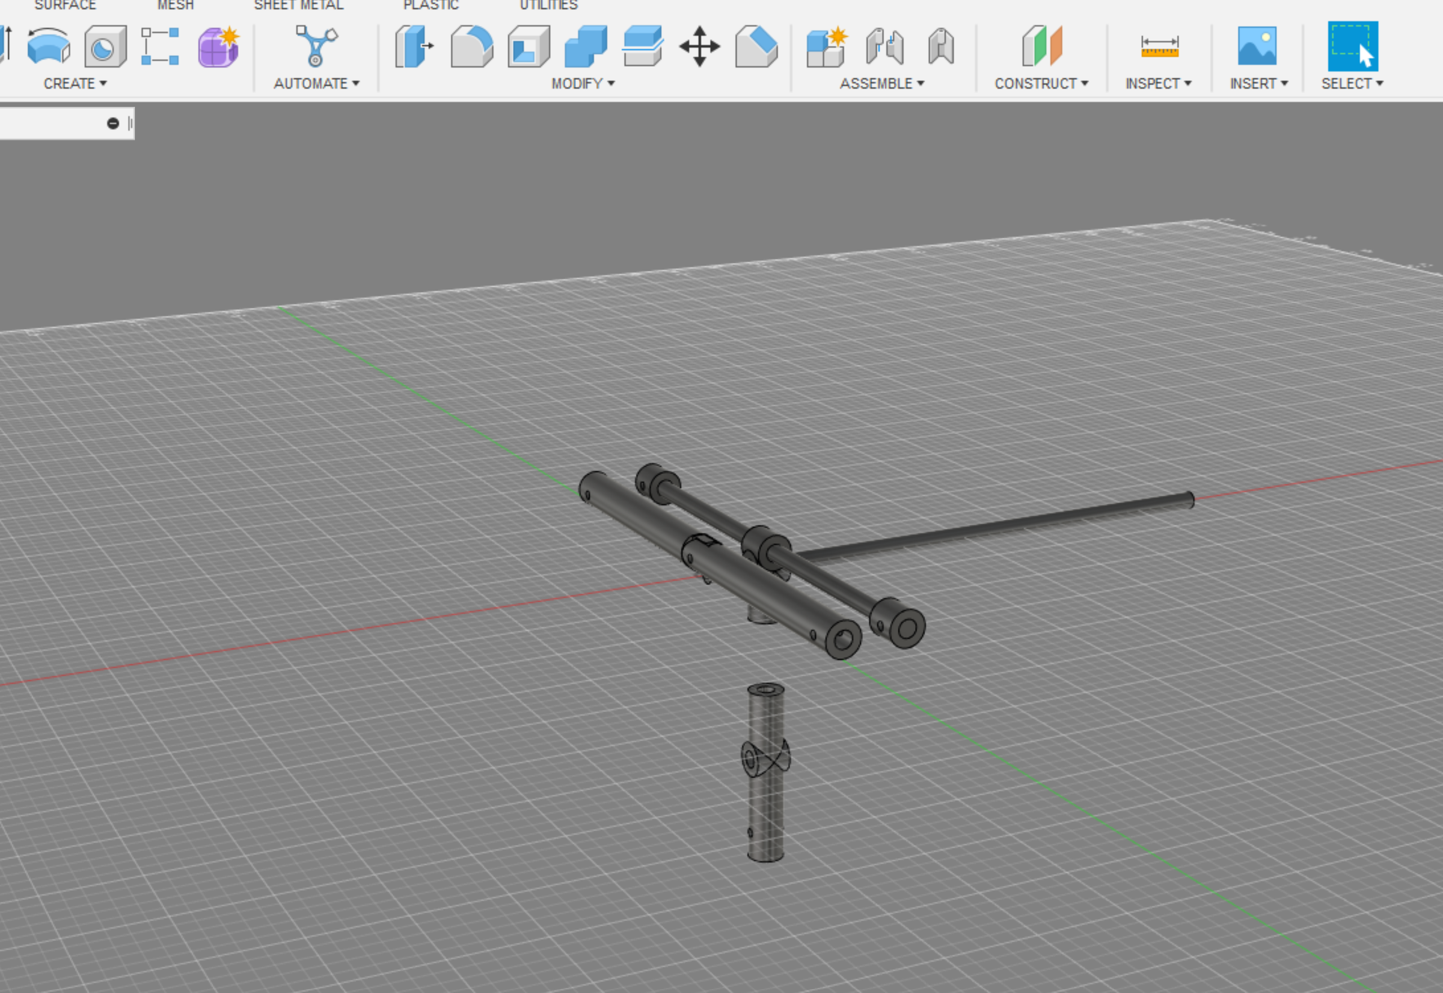Open the Joint tool
This screenshot has height=993, width=1443.
click(885, 47)
